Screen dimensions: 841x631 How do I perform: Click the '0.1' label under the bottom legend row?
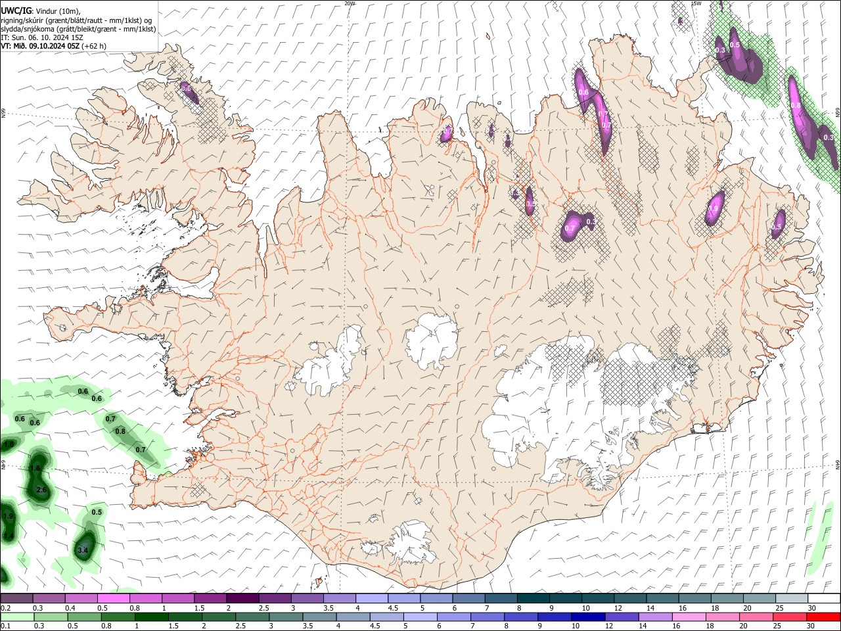[x=6, y=626]
